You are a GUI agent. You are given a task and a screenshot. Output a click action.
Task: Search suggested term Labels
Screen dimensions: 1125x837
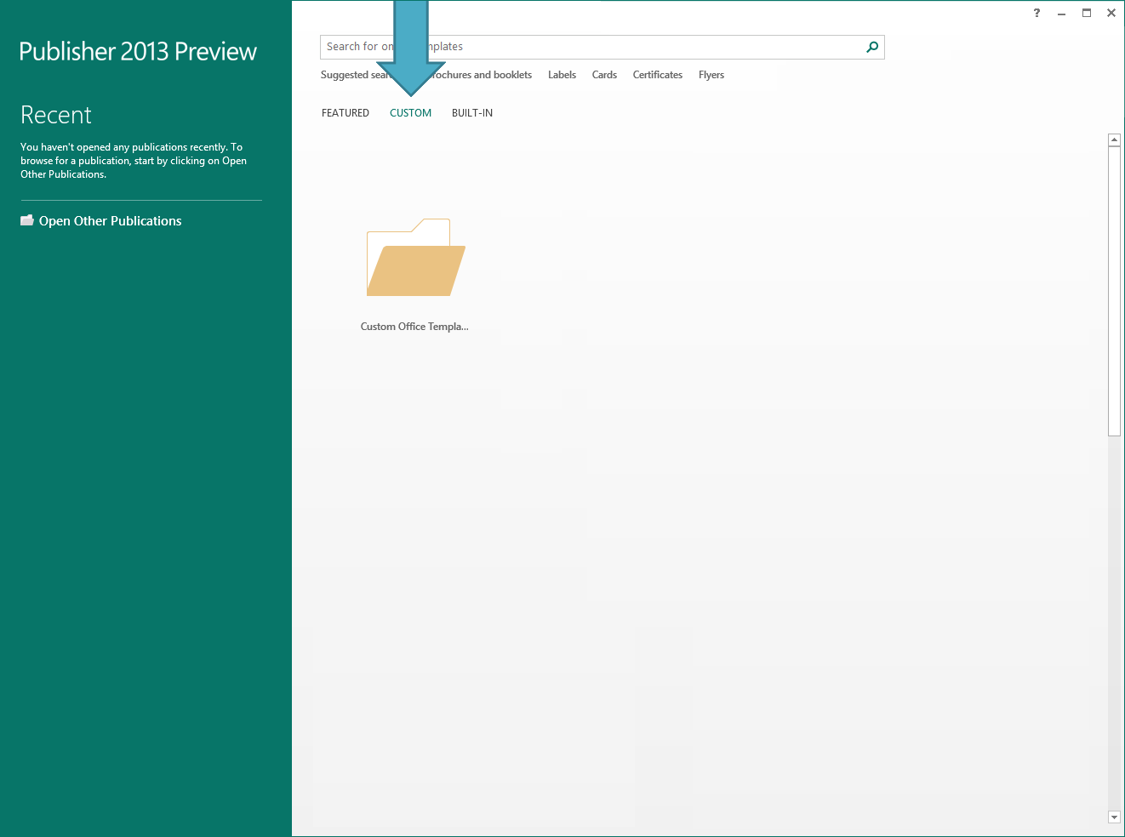[562, 75]
